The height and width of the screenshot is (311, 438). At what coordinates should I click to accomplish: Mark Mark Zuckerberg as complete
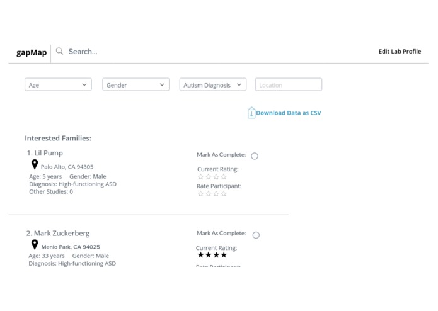click(x=256, y=235)
